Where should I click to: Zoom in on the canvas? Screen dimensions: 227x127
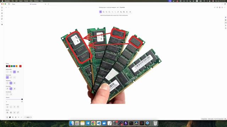coord(31,117)
